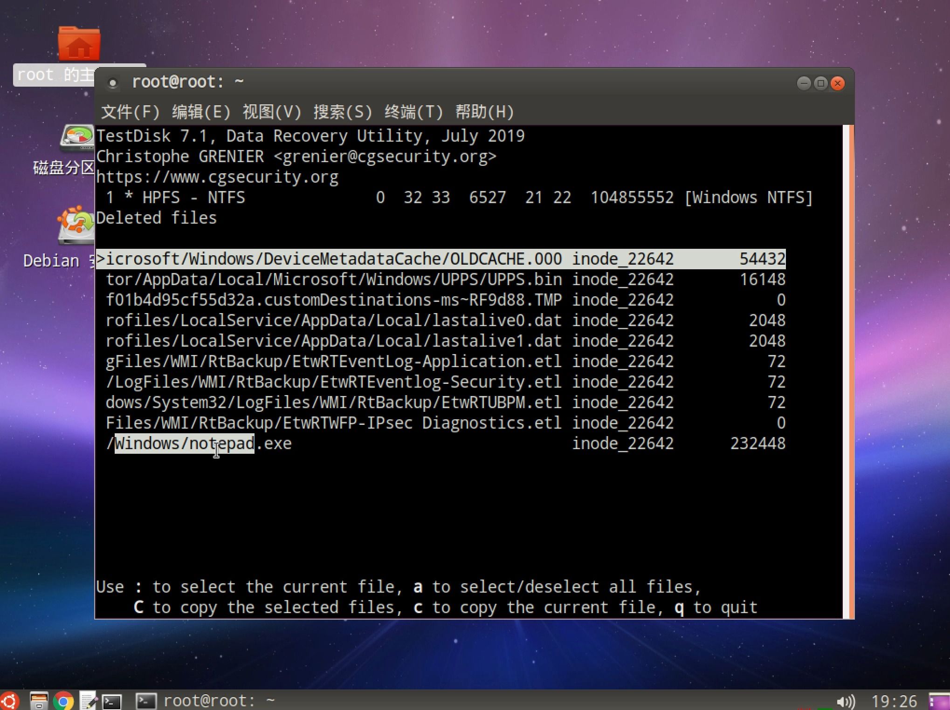Viewport: 950px width, 710px height.
Task: Select the EtwRTEventLog-Application.etl row
Action: [x=441, y=362]
